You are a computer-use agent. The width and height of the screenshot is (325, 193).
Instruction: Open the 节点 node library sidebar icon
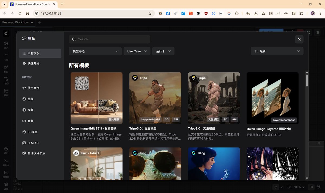[6, 57]
